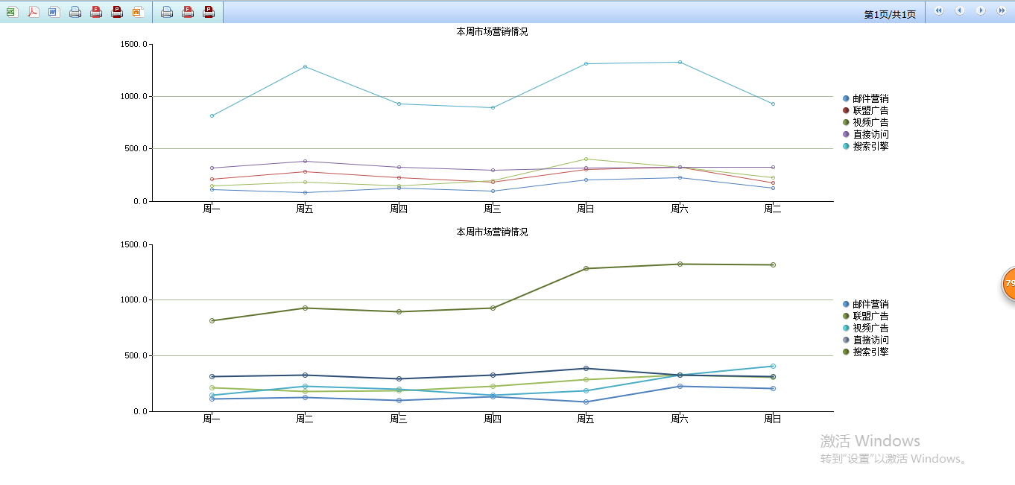
Task: Go to the next page
Action: [x=981, y=10]
